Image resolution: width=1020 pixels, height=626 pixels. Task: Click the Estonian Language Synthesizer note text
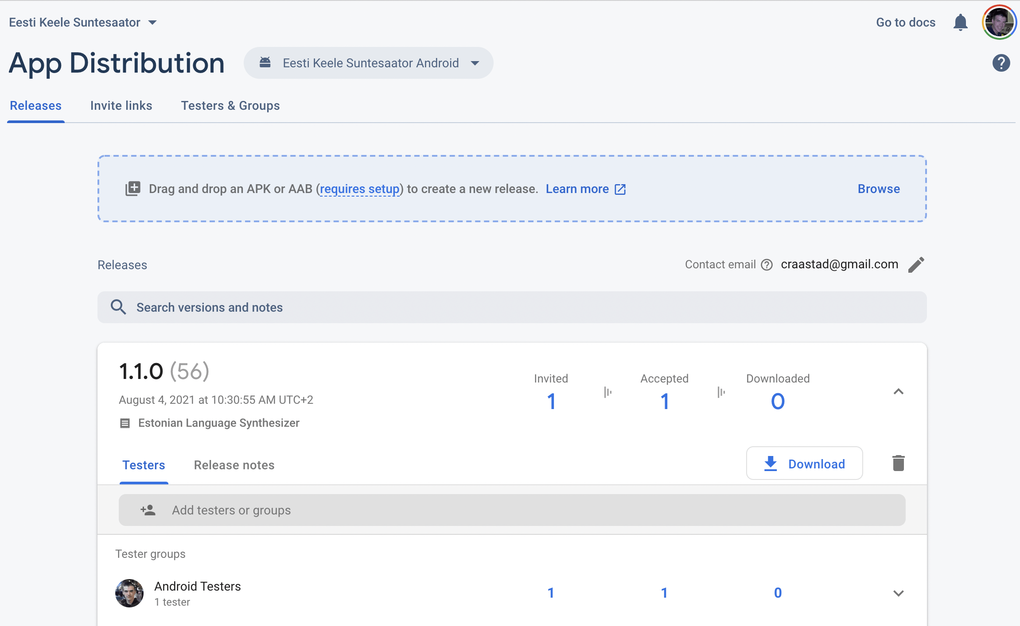[x=219, y=423]
